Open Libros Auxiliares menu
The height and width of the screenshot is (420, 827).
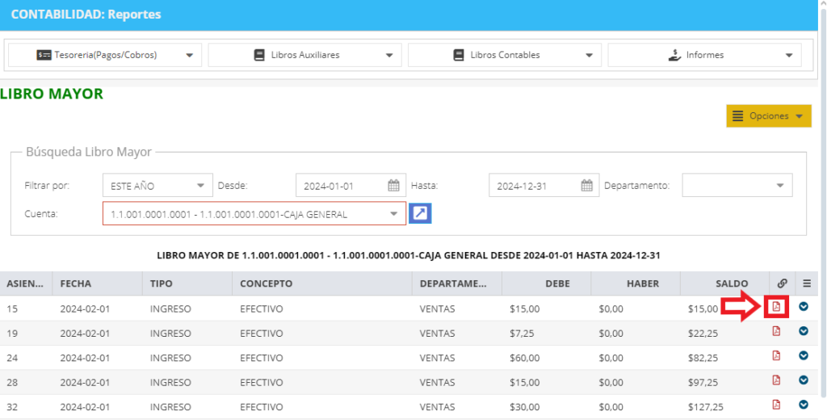[304, 55]
